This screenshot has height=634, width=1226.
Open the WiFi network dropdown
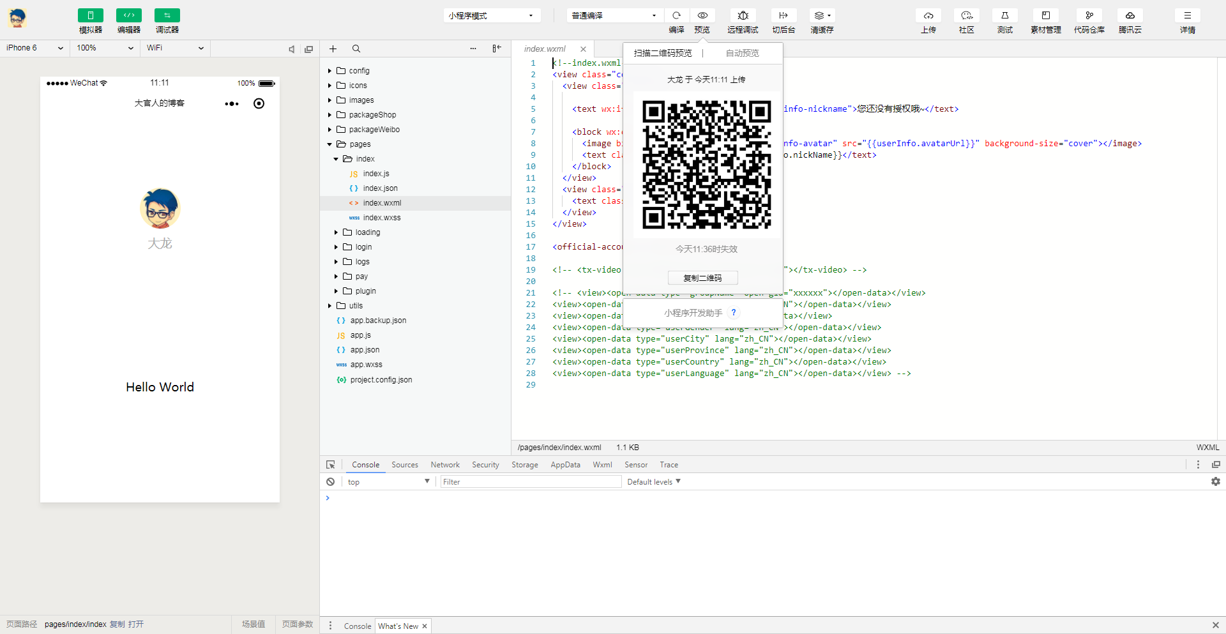pos(175,48)
